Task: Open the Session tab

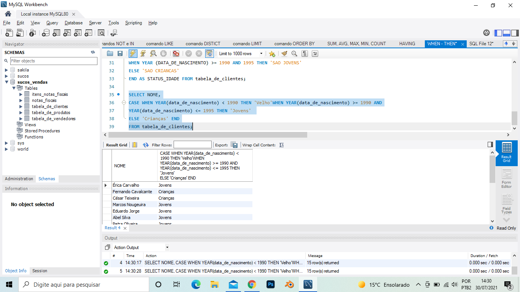Action: pos(40,271)
